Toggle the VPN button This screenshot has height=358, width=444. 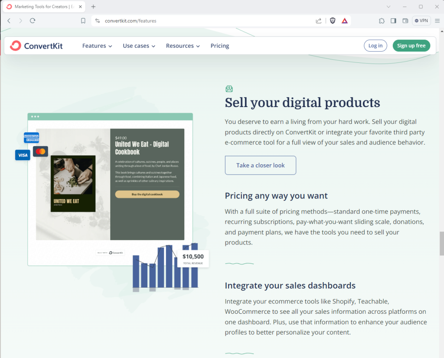(x=421, y=20)
